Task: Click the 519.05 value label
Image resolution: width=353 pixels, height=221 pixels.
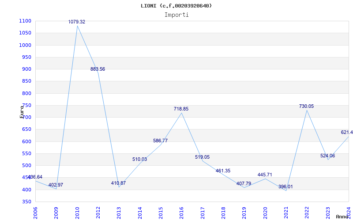Action: click(202, 157)
